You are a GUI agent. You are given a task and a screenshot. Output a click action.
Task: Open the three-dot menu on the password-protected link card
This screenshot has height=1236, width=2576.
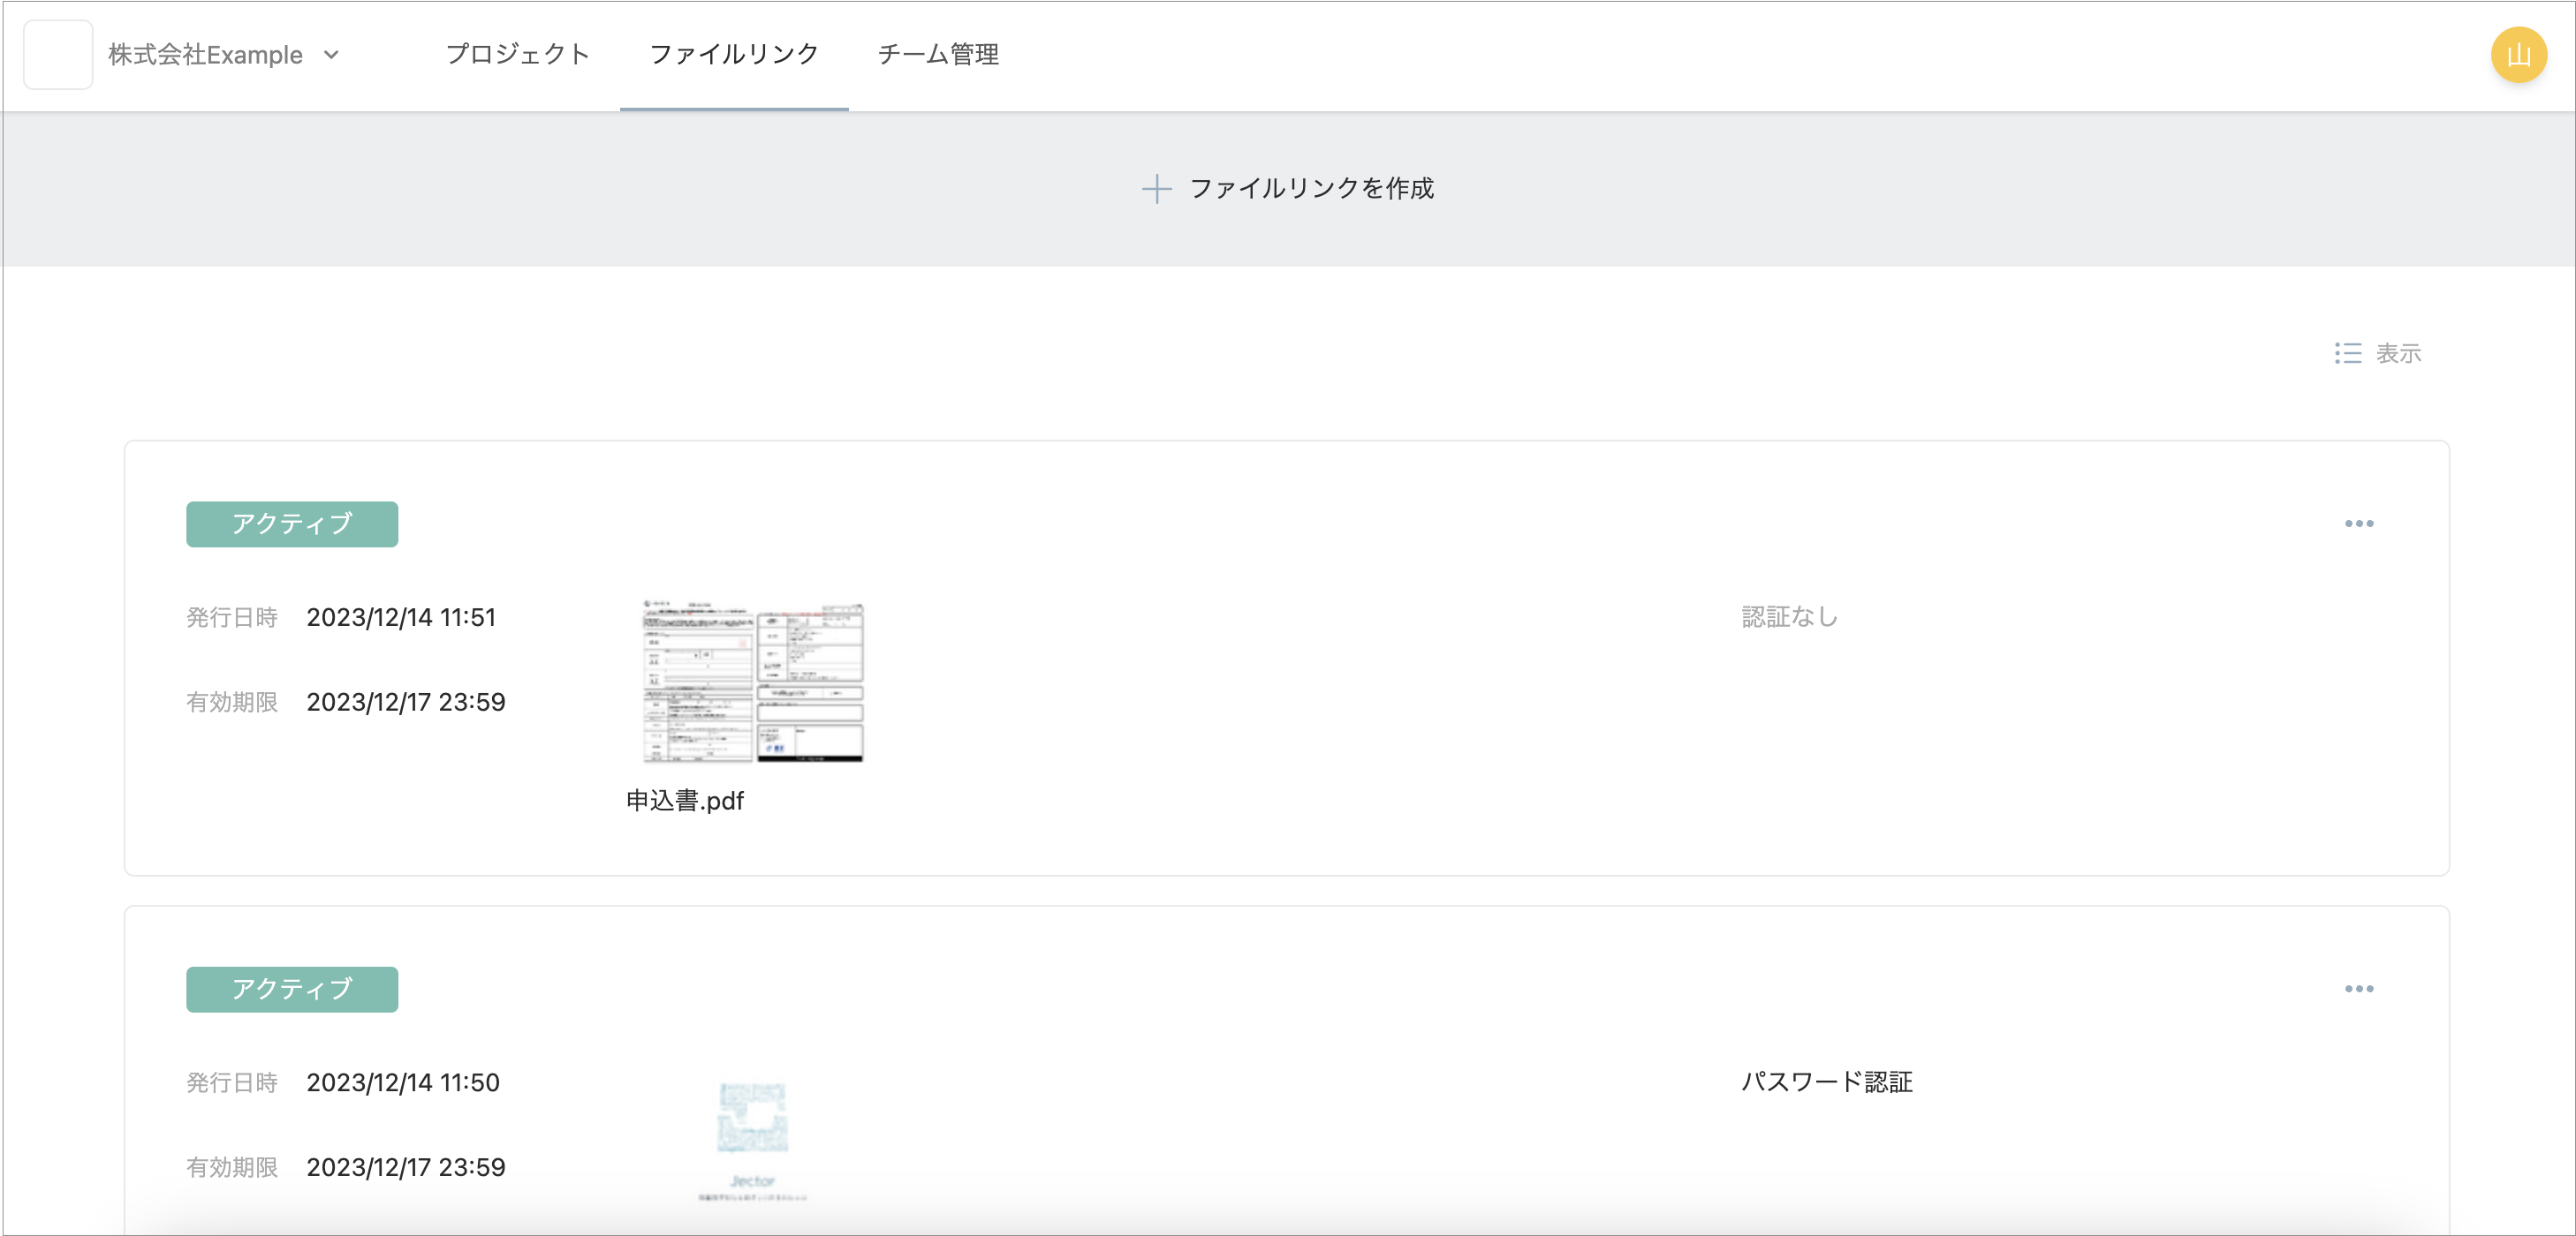pyautogui.click(x=2359, y=988)
